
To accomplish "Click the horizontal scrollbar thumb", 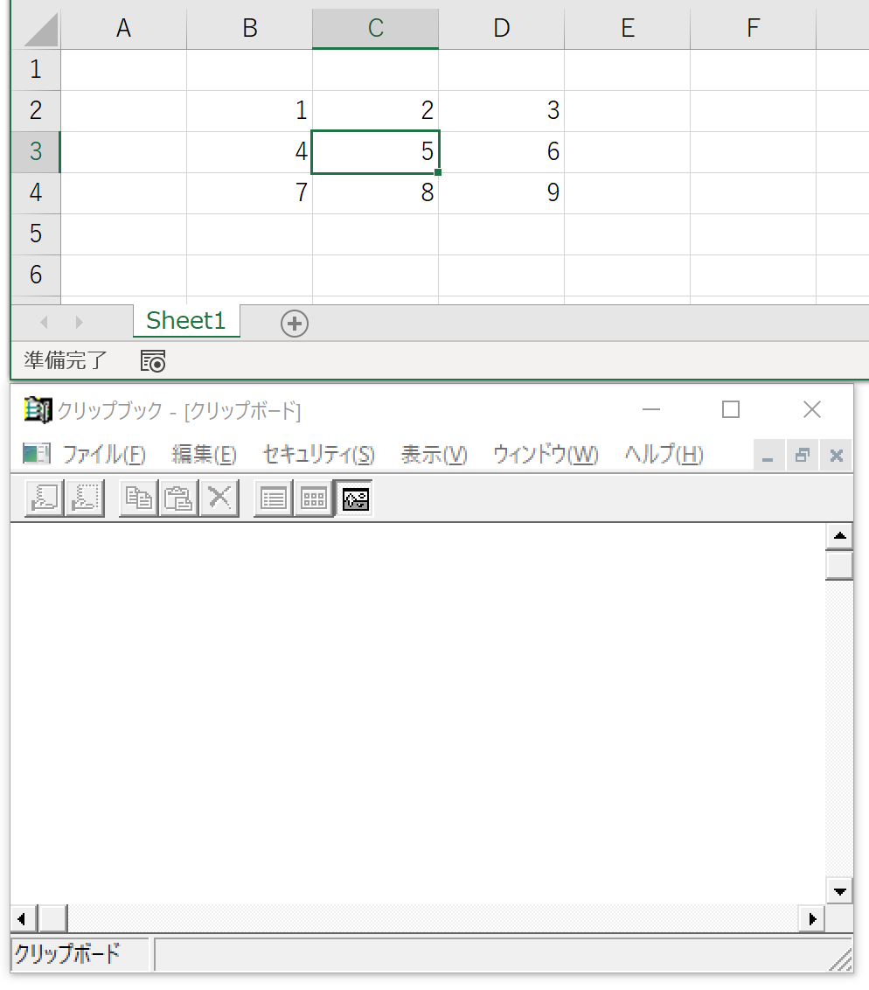I will coord(52,918).
